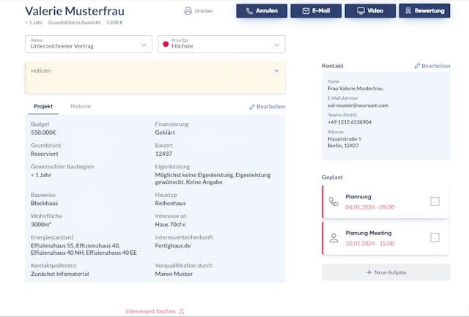469x317 pixels.
Task: Click the phone handset icon on Plannung task
Action: pos(334,201)
